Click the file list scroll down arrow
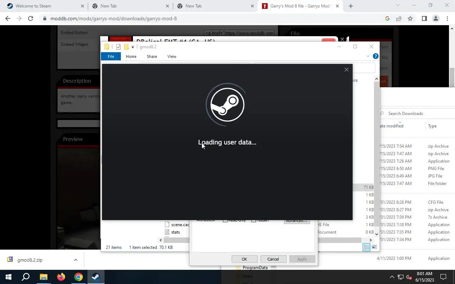 click(377, 234)
